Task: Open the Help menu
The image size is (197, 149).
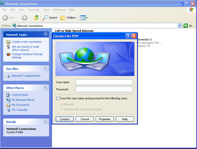Action: click(72, 10)
